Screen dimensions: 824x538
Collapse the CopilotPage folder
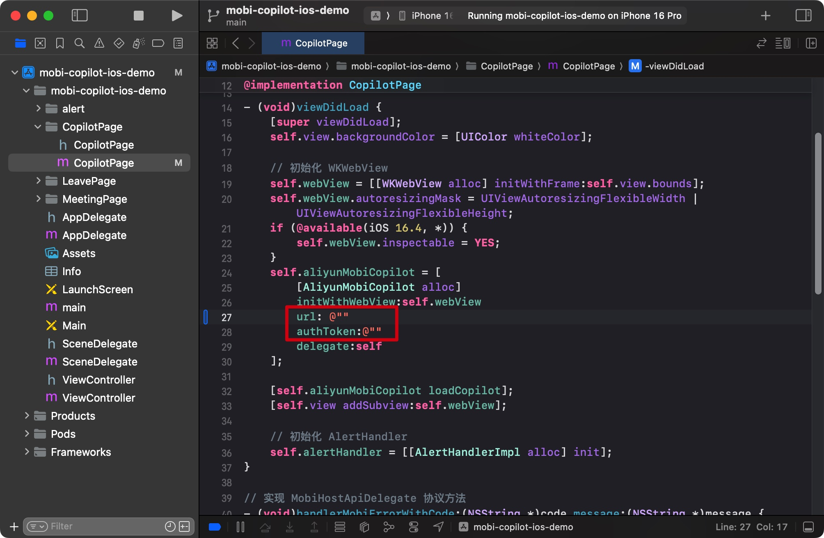pos(38,127)
